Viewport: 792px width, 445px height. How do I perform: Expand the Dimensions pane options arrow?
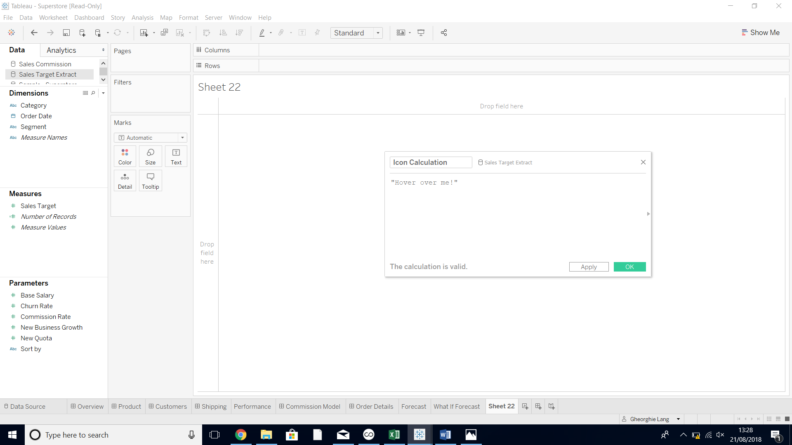tap(103, 93)
